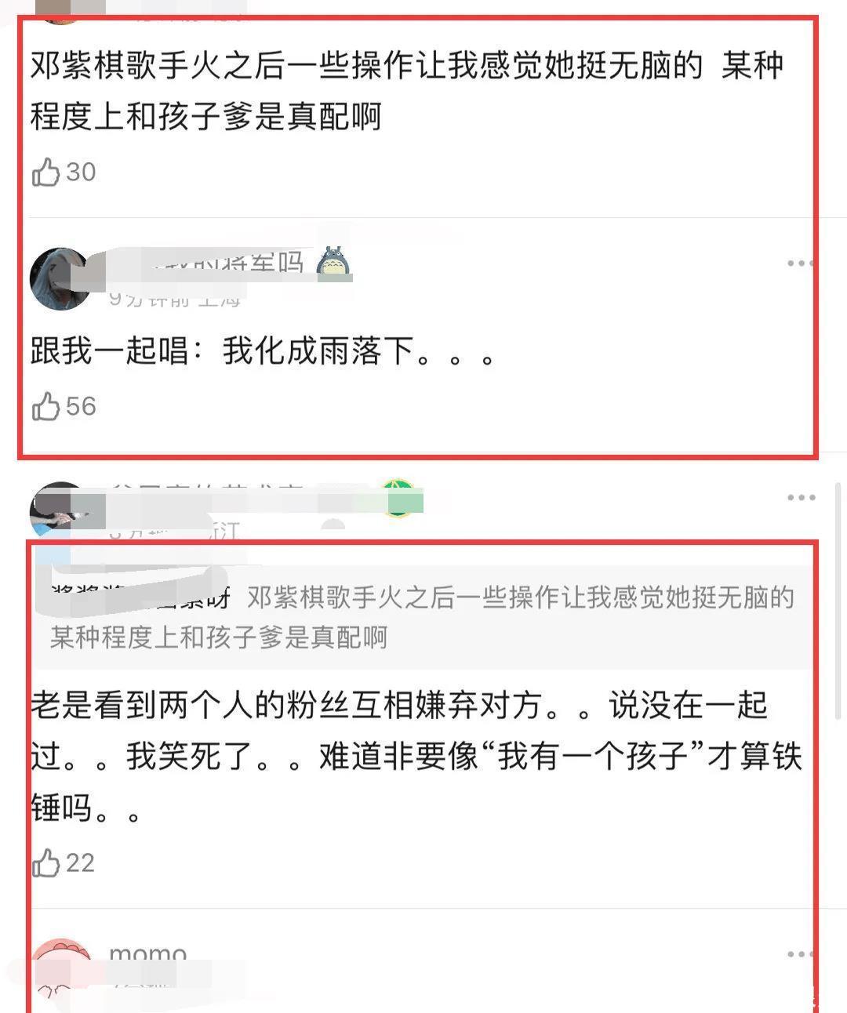Like the comment with 56 likes
Viewport: 847px width, 1013px height.
tap(45, 406)
